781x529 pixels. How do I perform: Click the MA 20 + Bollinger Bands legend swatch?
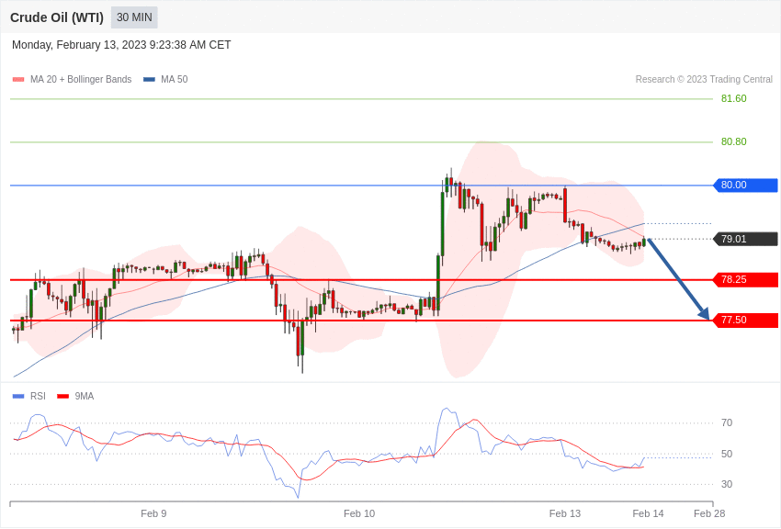click(x=18, y=79)
